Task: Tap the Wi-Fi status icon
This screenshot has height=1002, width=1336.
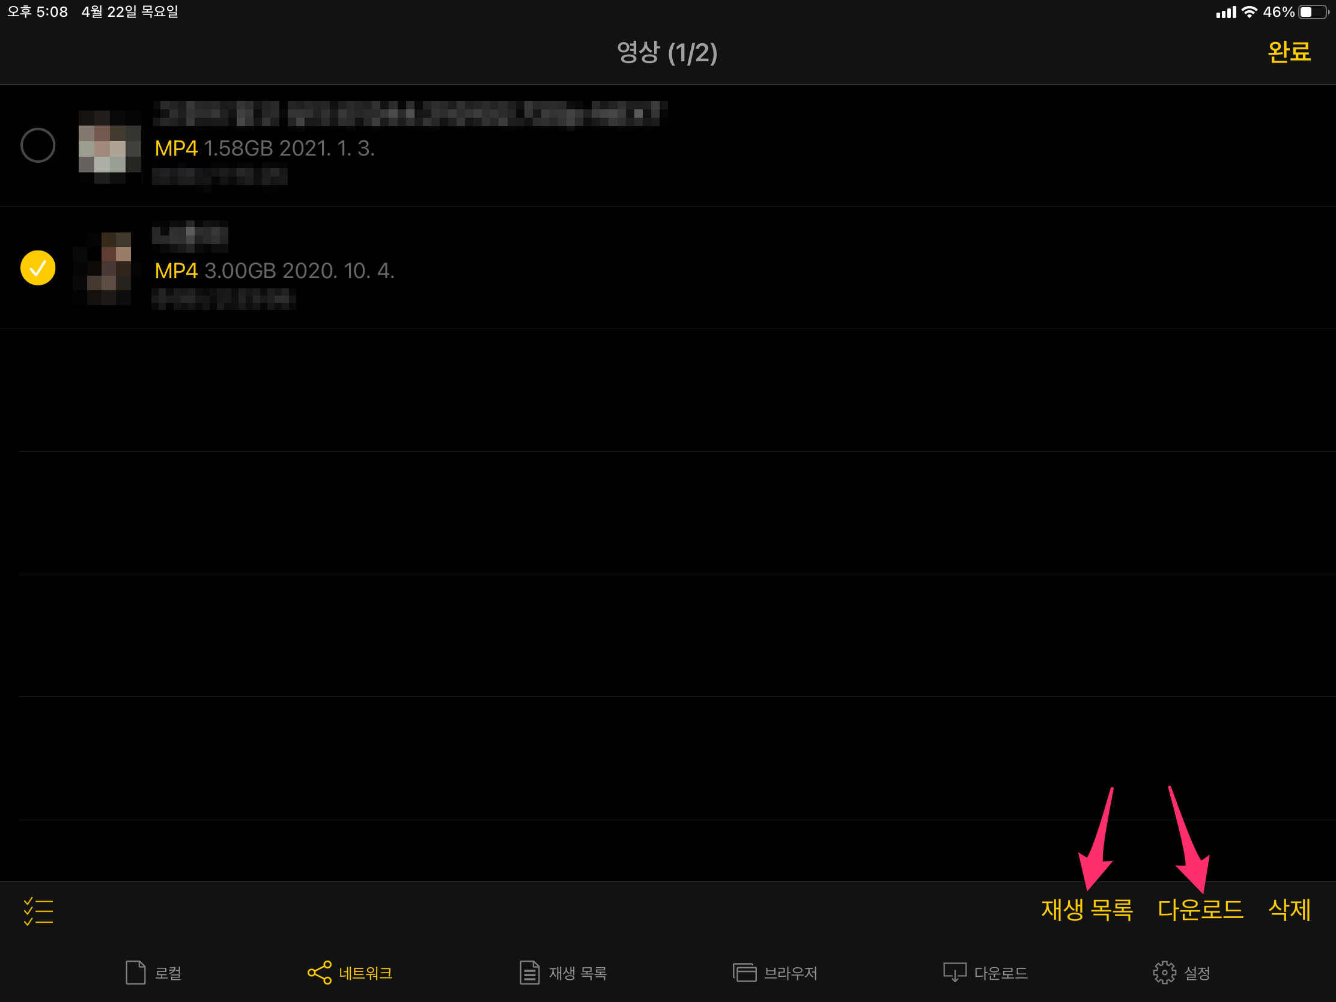Action: 1249,12
